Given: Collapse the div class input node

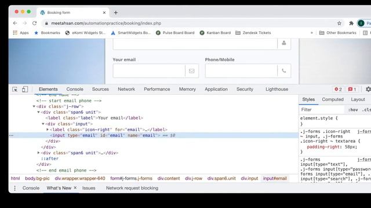Looking at the screenshot, I should [x=43, y=124].
